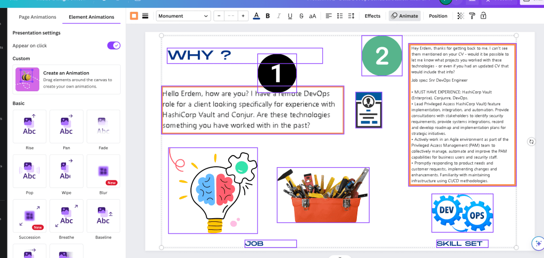Open the border style options

click(x=145, y=16)
